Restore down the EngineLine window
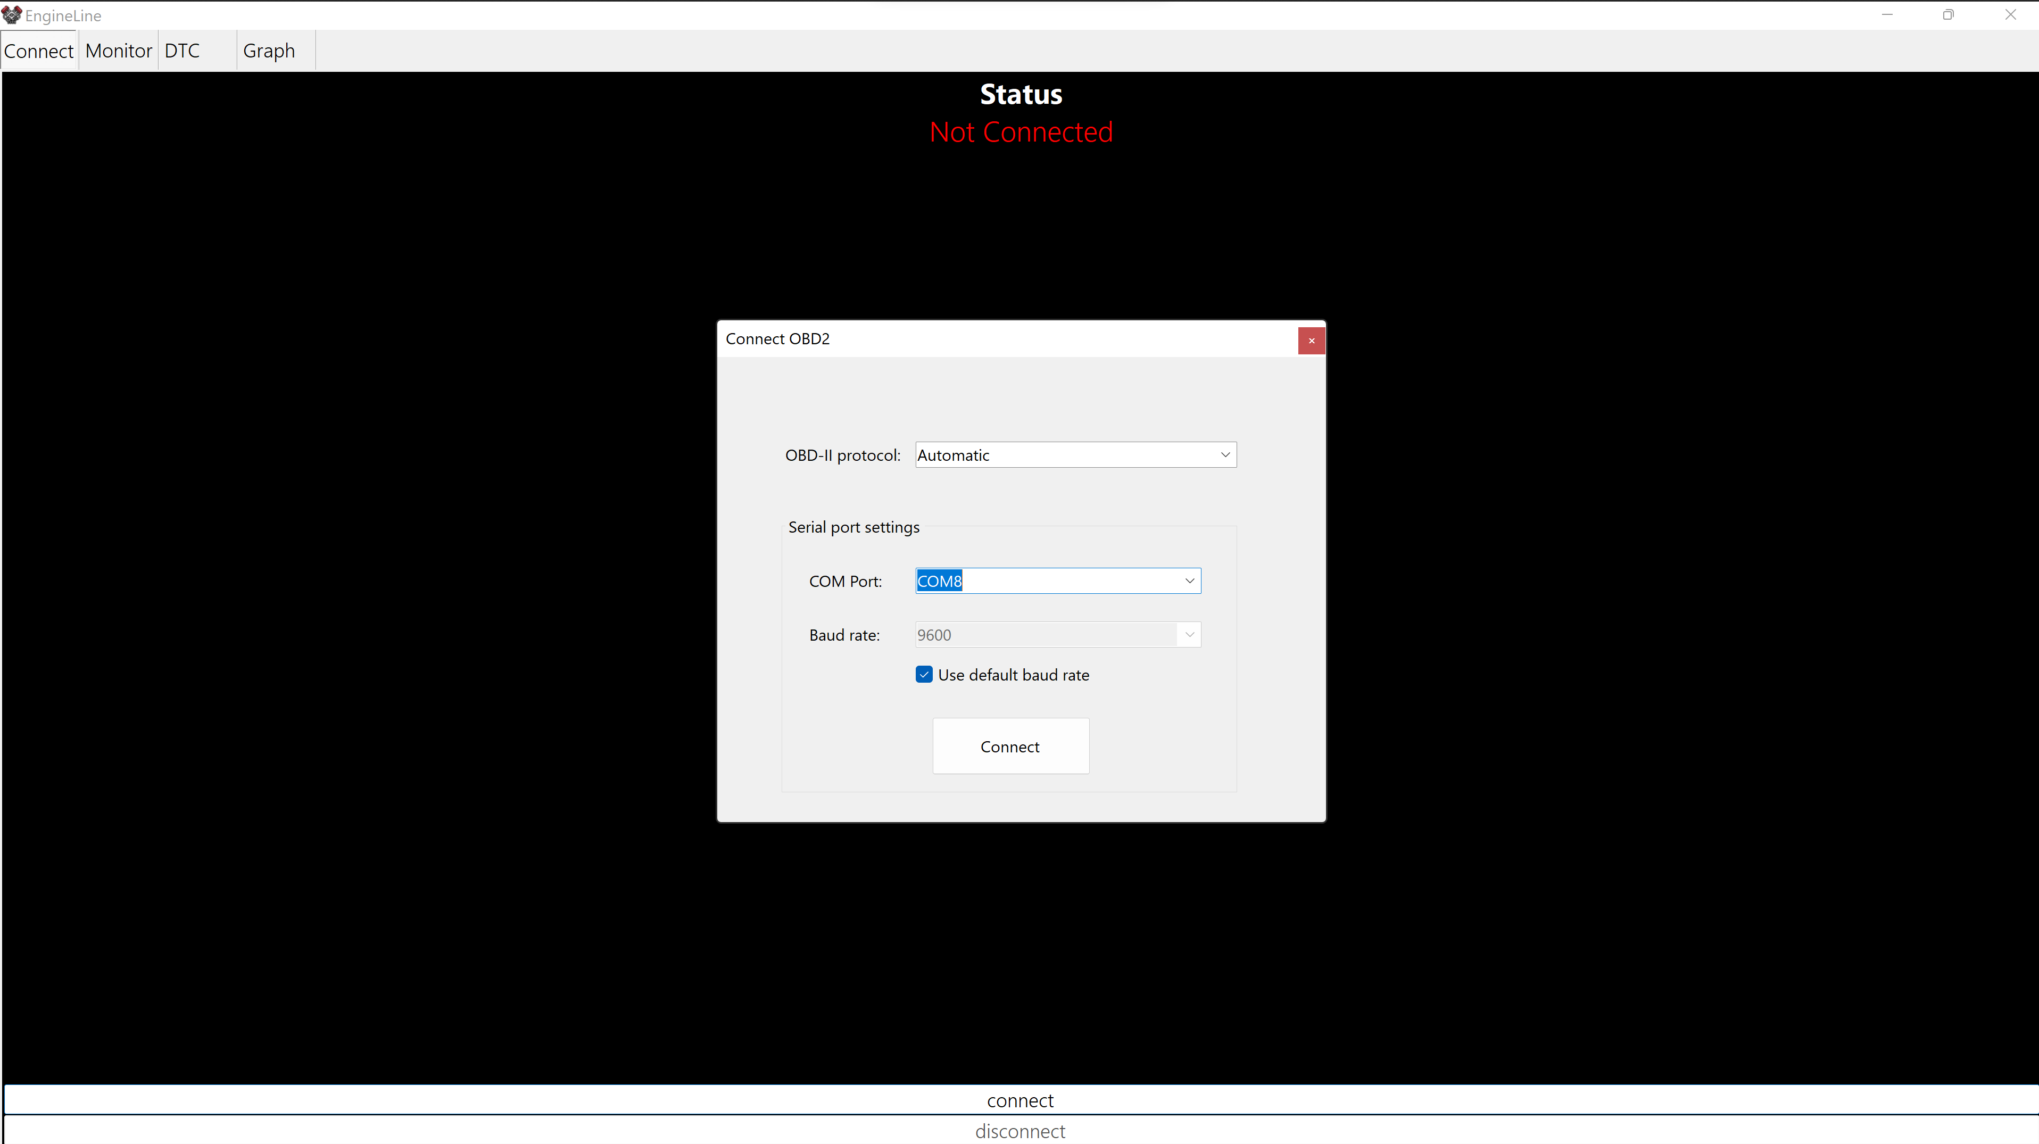Image resolution: width=2039 pixels, height=1144 pixels. (x=1948, y=15)
